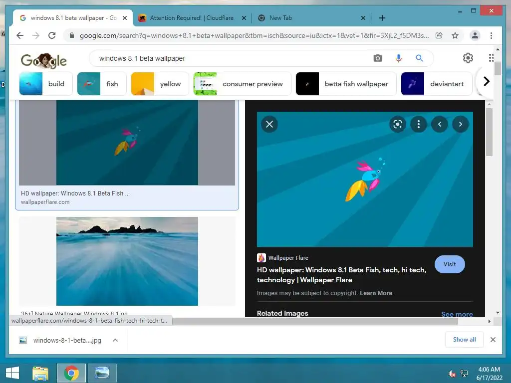The image size is (511, 383).
Task: Open the beta fish result thumbnail
Action: (x=127, y=142)
